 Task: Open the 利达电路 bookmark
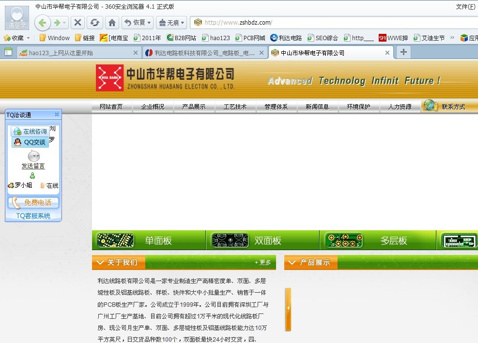coord(286,38)
